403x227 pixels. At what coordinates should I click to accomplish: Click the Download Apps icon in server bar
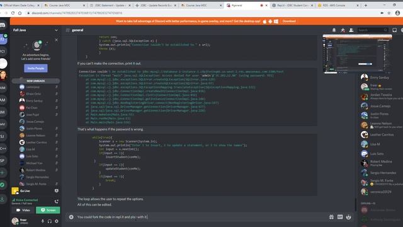point(3,199)
